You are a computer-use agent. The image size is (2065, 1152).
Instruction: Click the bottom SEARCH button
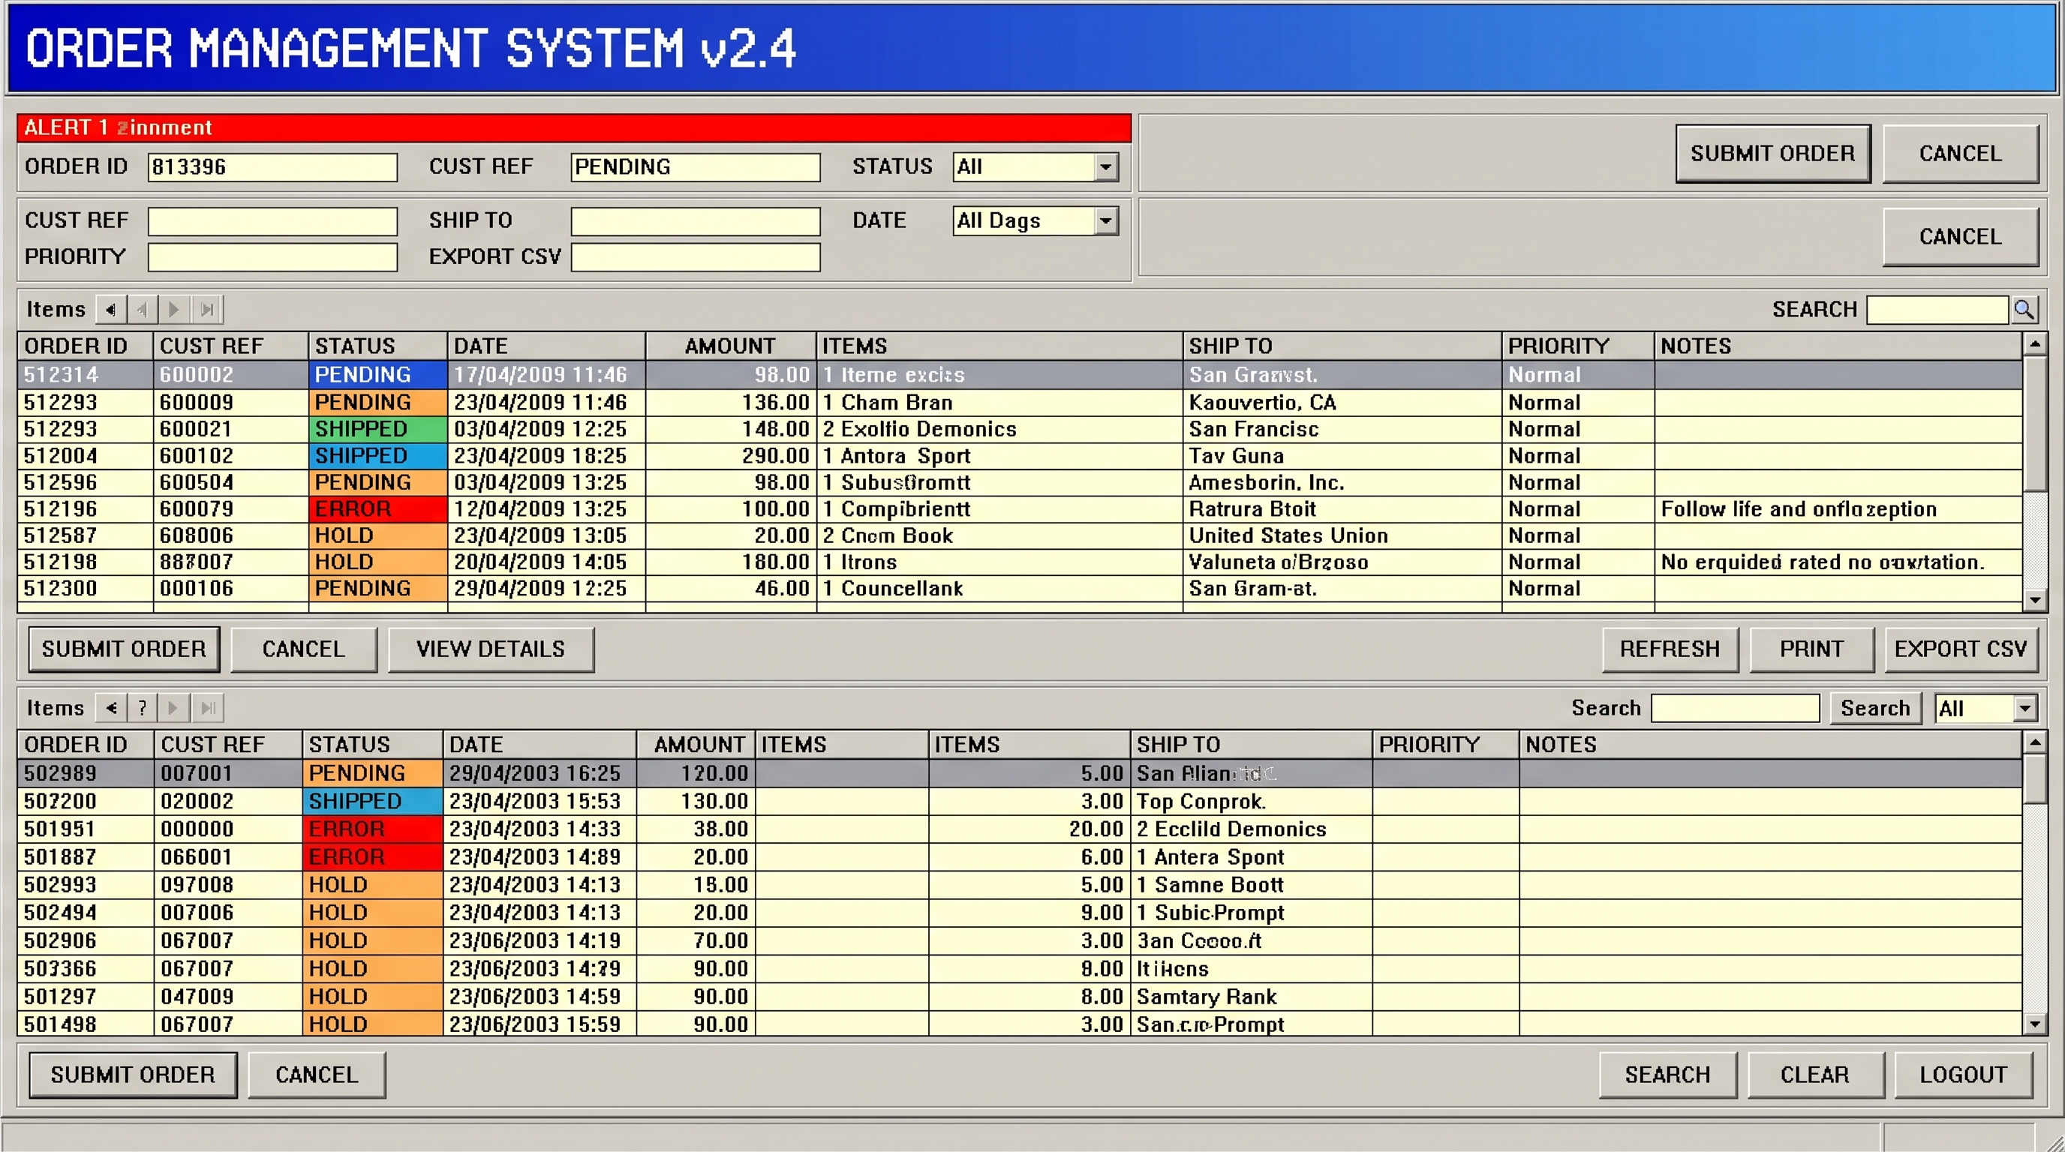tap(1668, 1075)
